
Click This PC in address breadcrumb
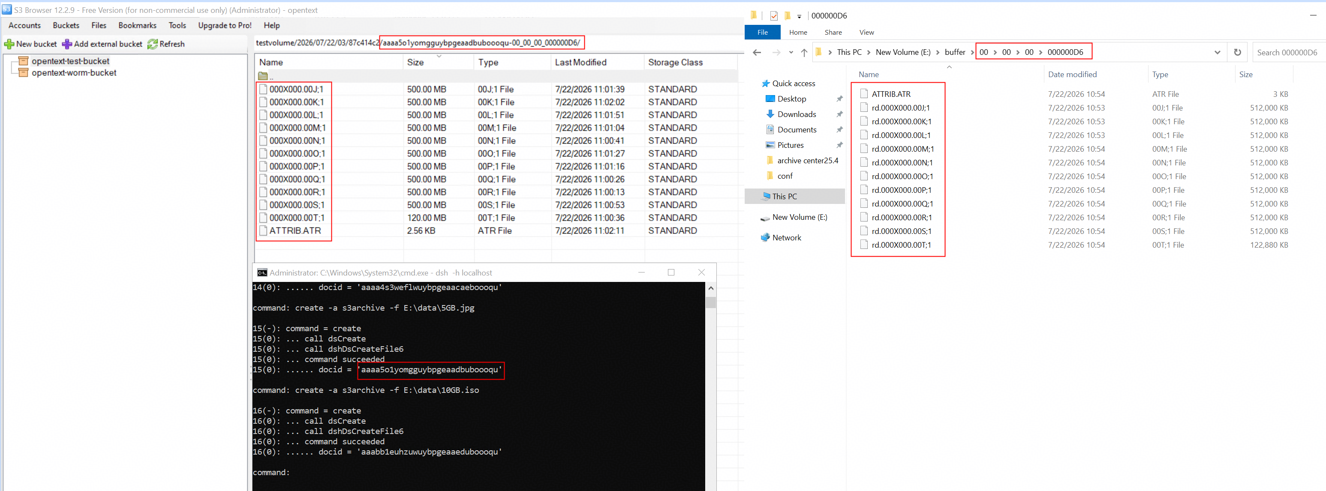[849, 52]
